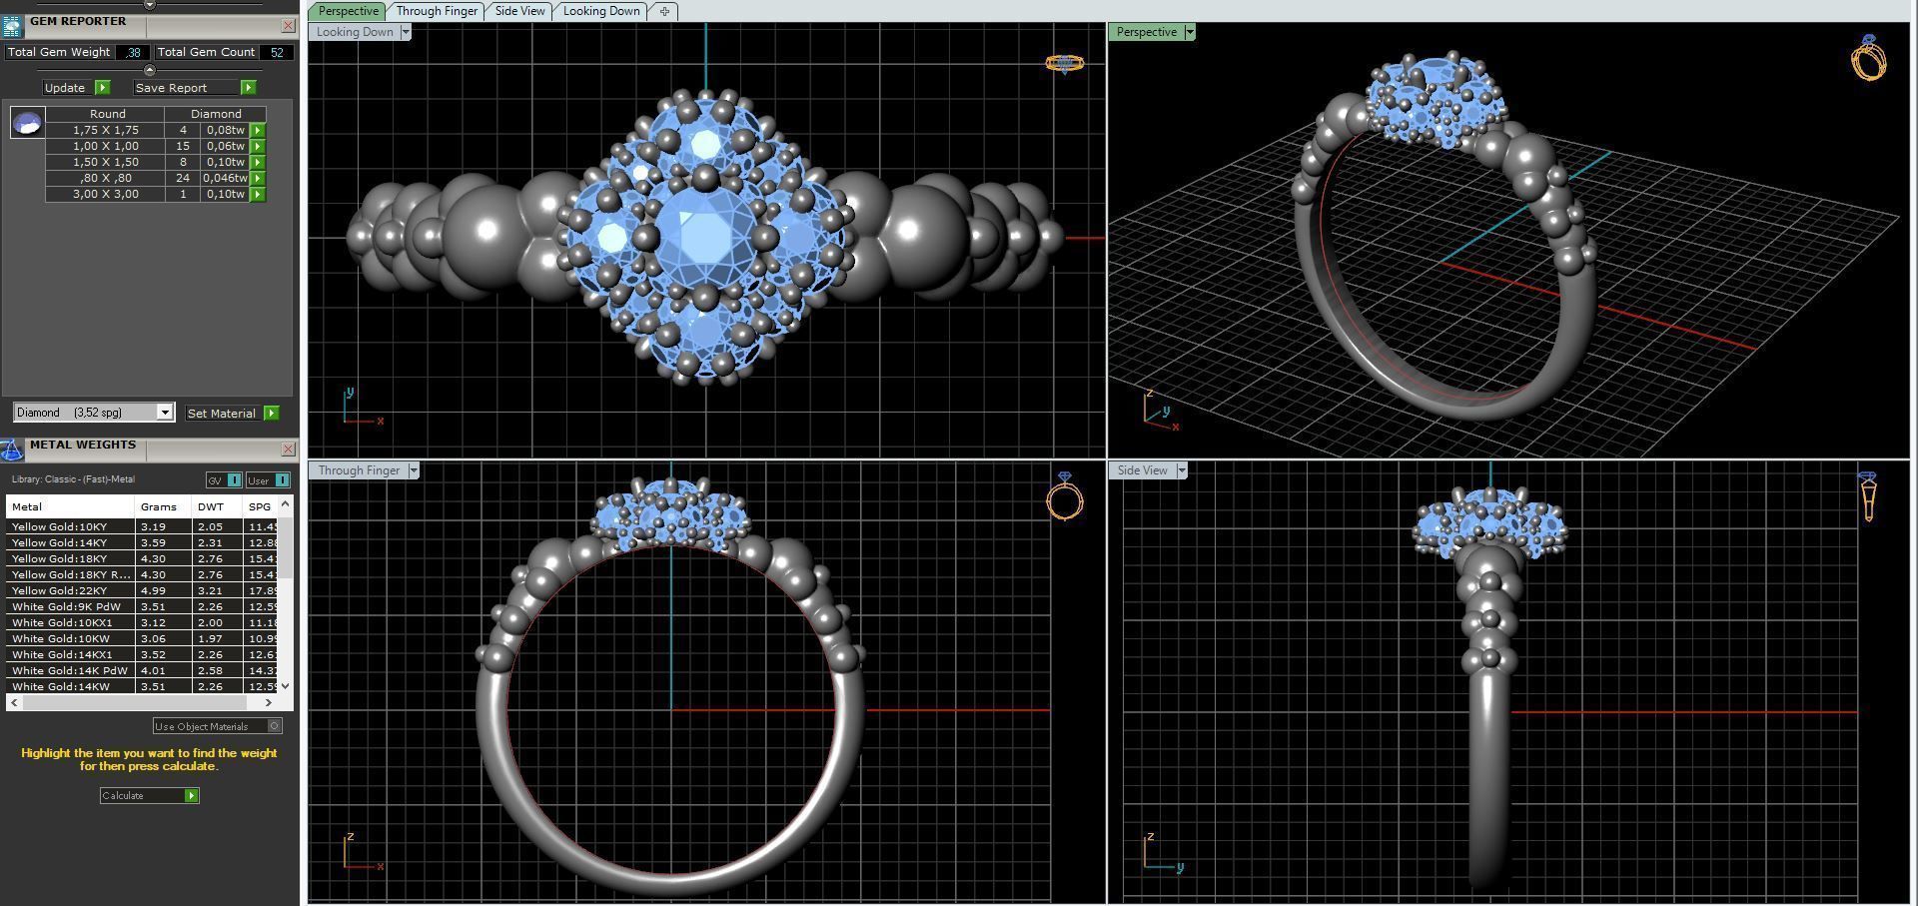The width and height of the screenshot is (1918, 906).
Task: Select the White Gold:9K PdW row
Action: point(143,606)
